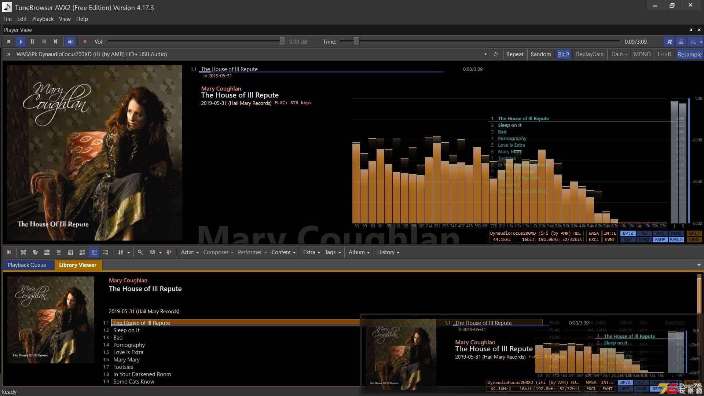Open the Artist filter dropdown

point(190,252)
